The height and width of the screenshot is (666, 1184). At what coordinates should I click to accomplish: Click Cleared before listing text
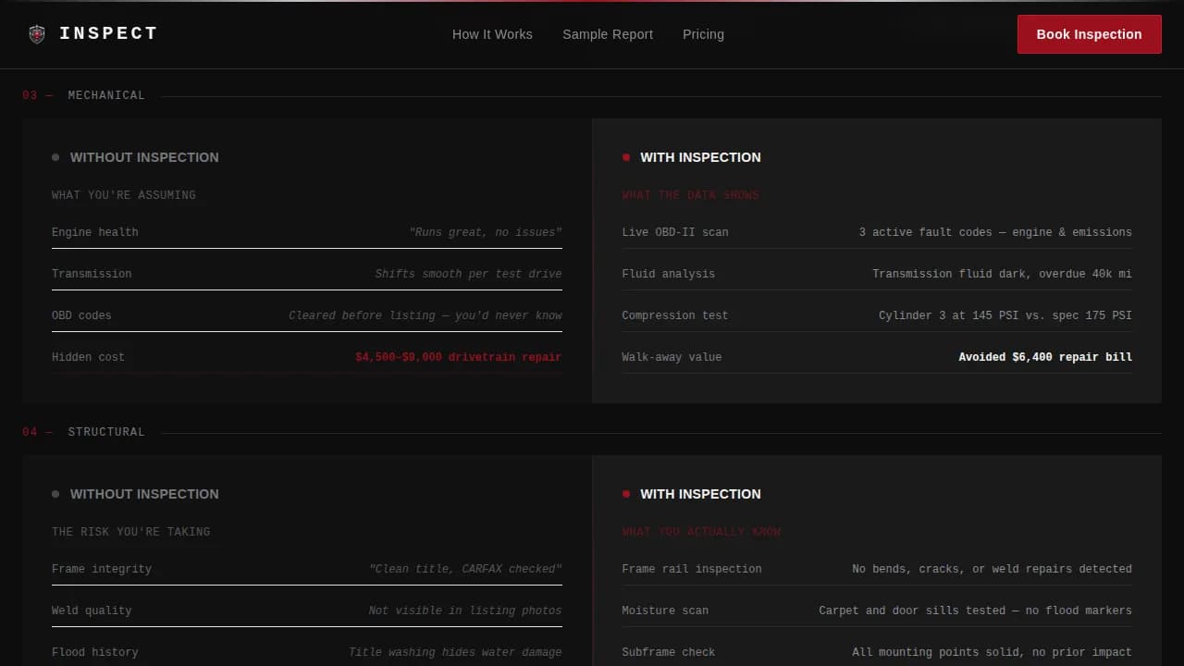click(425, 315)
